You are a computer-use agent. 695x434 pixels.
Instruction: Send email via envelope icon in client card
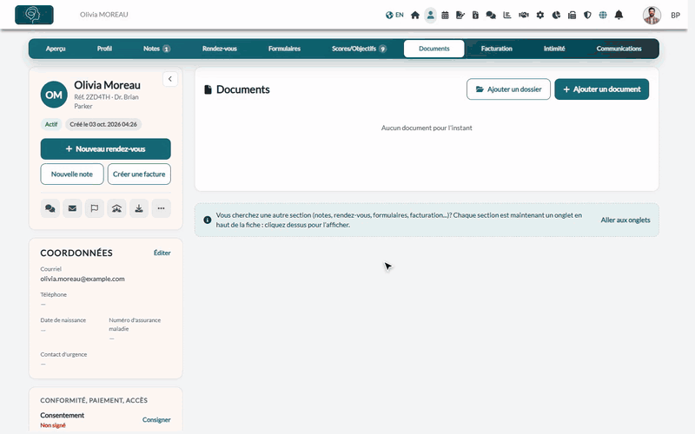click(x=72, y=208)
